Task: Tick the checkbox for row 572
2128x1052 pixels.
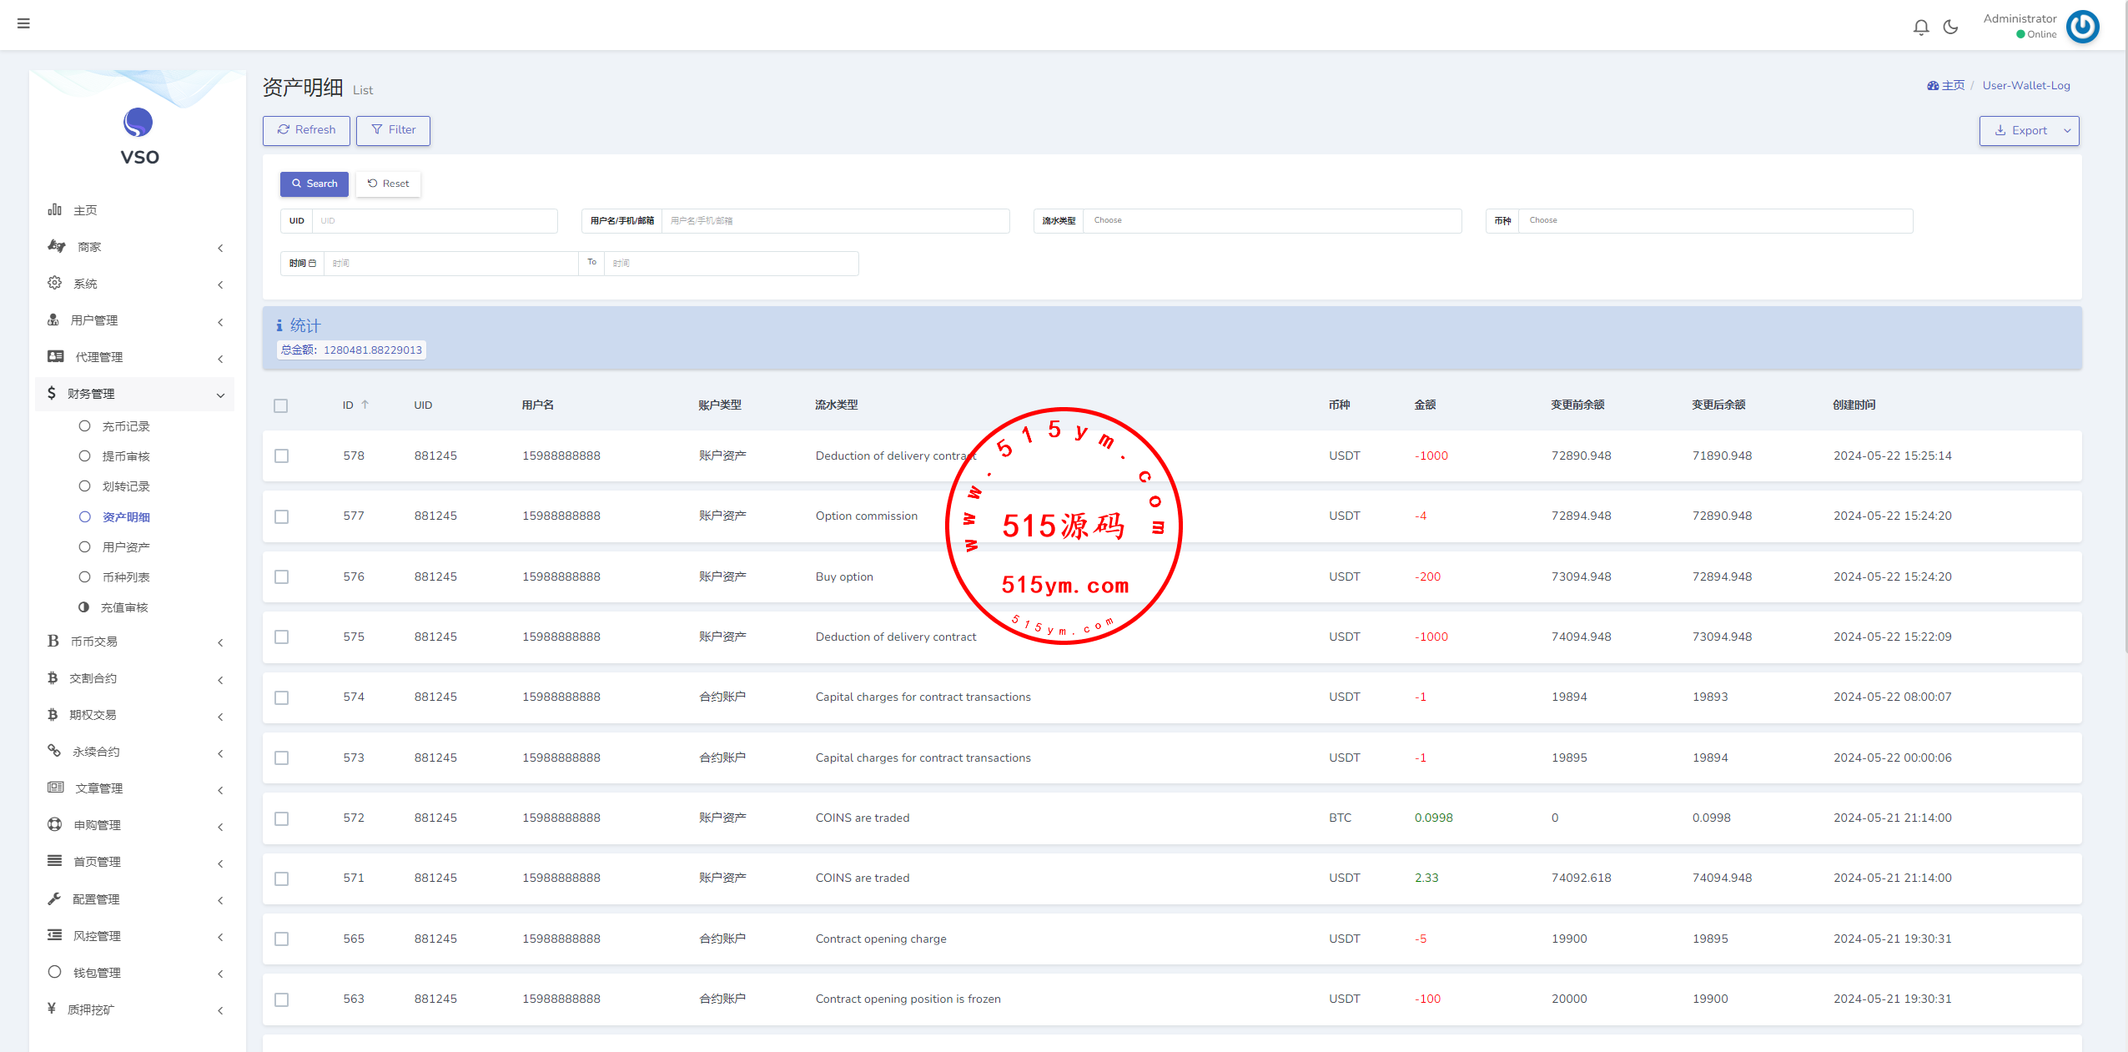Action: (x=281, y=818)
